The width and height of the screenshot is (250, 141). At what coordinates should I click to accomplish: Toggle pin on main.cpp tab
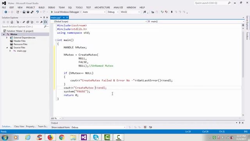pos(64,18)
